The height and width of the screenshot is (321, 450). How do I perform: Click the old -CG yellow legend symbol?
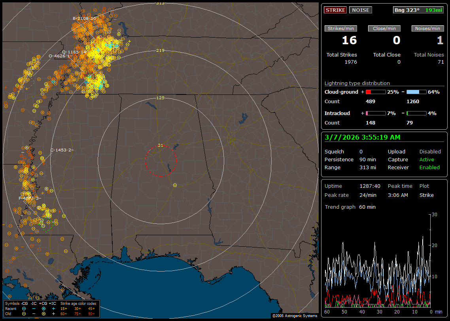pyautogui.click(x=24, y=313)
